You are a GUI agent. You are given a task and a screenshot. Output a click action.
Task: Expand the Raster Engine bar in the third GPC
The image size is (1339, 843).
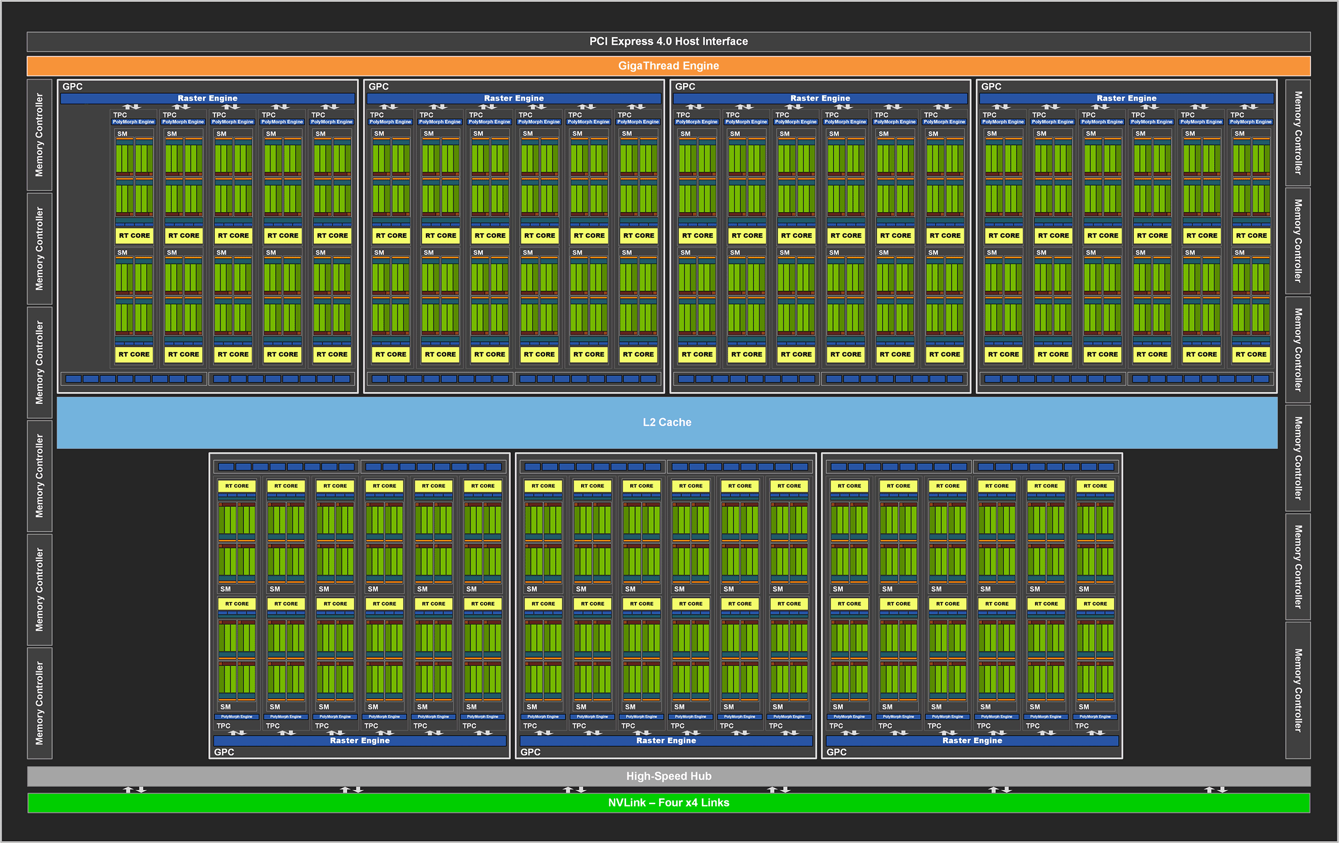tap(820, 98)
